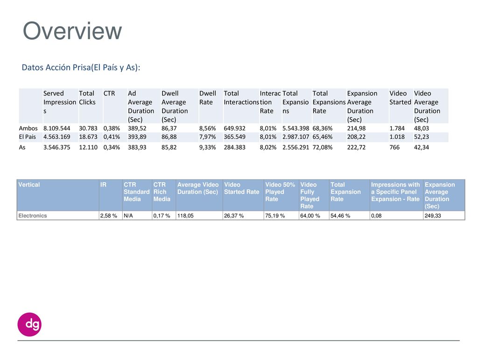Select the 'Dwell Average Duration (Sec)' header
Image resolution: width=478 pixels, height=359 pixels.
tap(175, 106)
